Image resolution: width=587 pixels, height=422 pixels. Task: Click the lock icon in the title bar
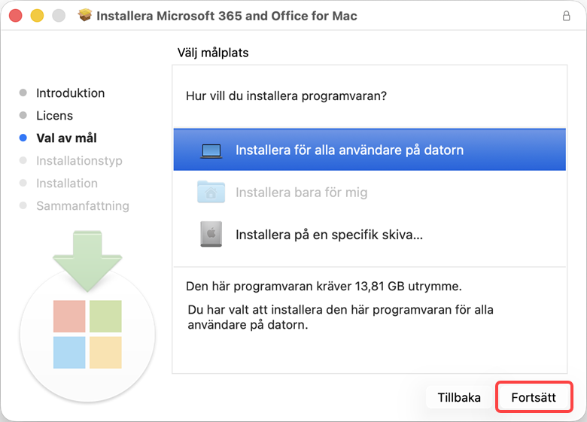coord(566,16)
